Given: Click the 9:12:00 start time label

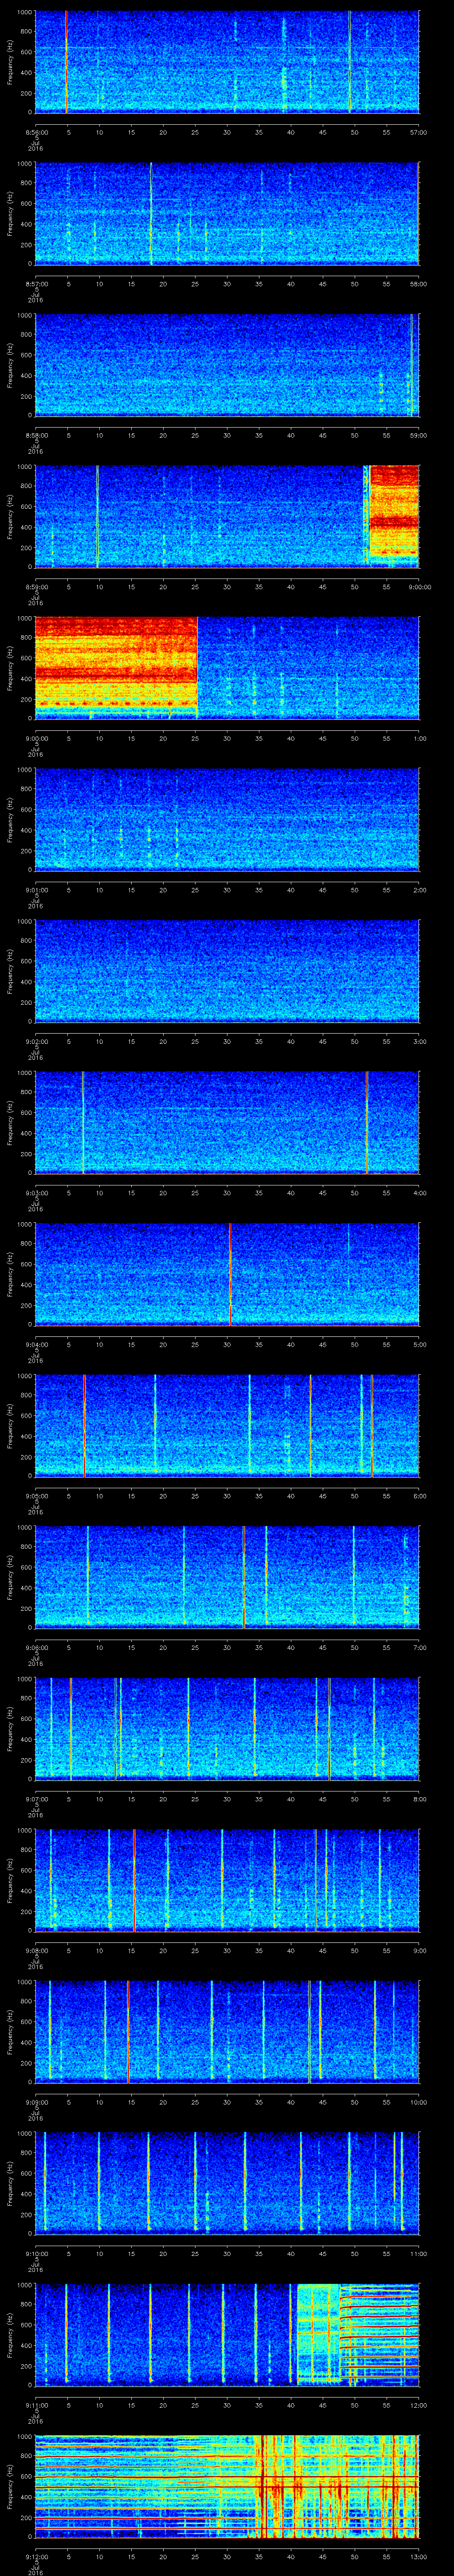Looking at the screenshot, I should [x=36, y=2557].
